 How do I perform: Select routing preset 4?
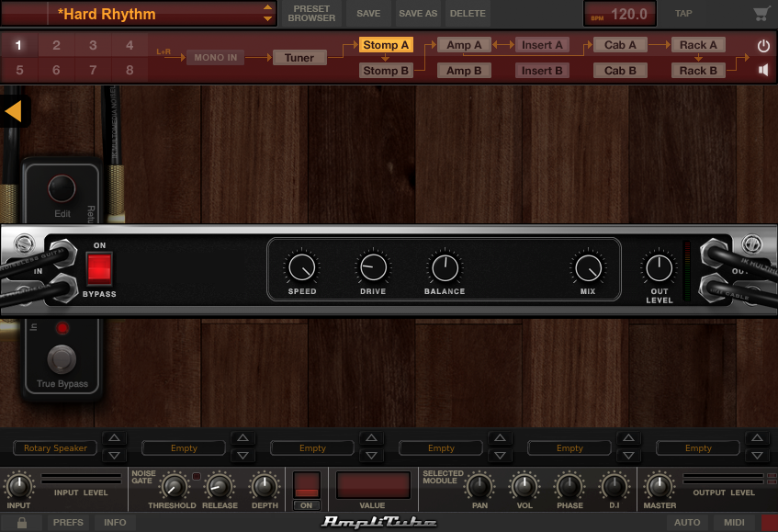point(130,46)
